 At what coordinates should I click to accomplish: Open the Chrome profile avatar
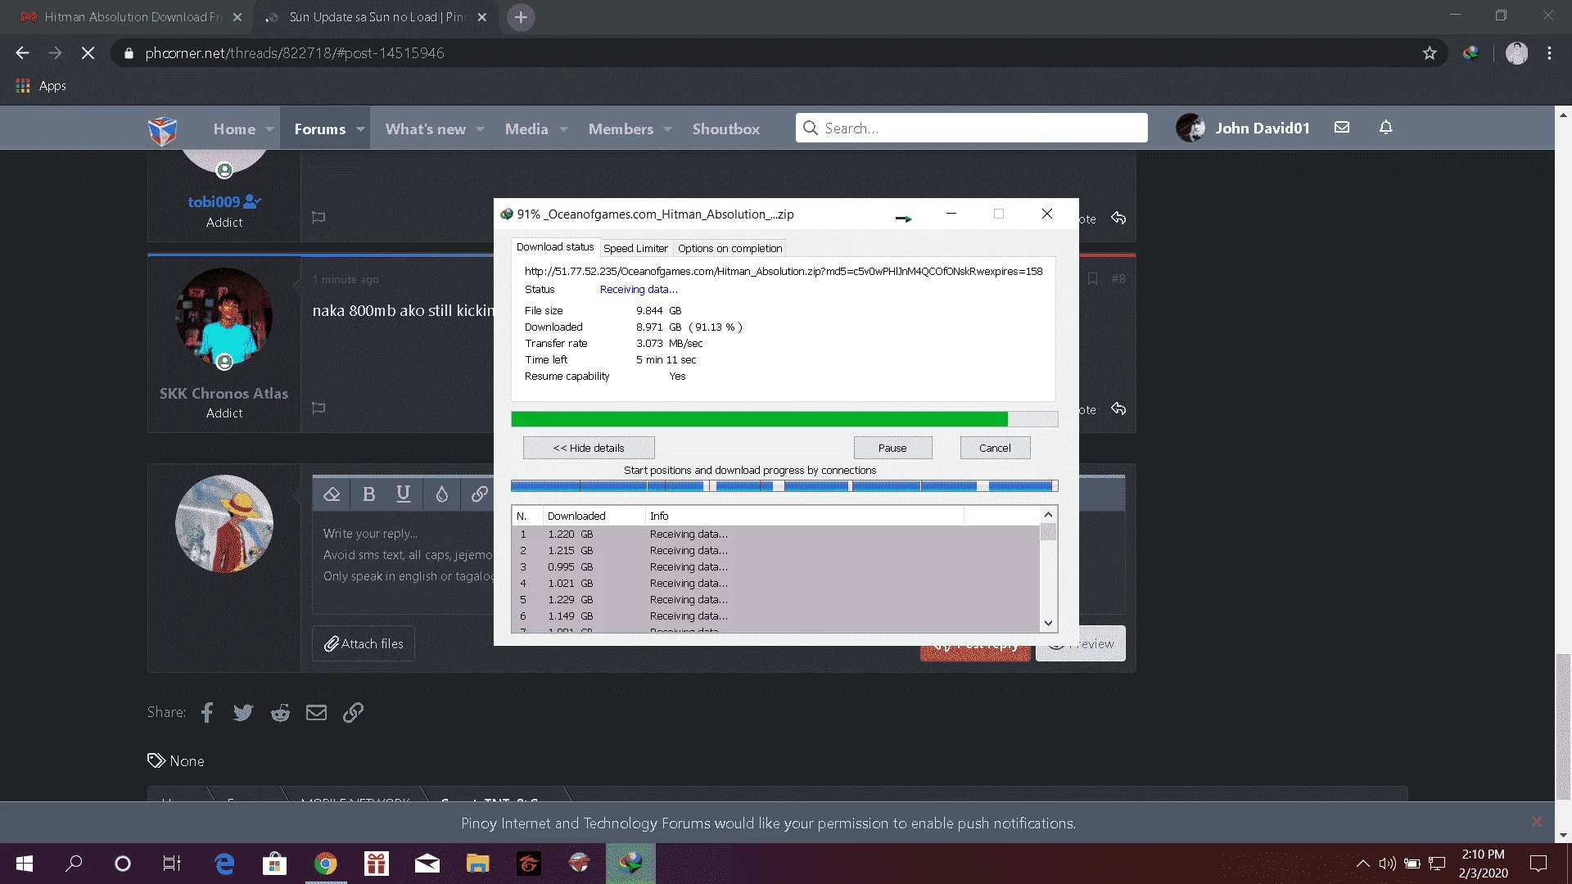click(1517, 53)
